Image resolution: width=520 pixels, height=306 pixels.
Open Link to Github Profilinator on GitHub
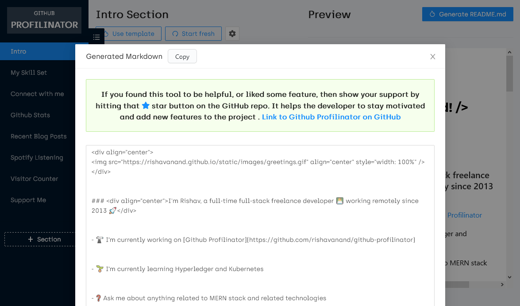coord(331,117)
